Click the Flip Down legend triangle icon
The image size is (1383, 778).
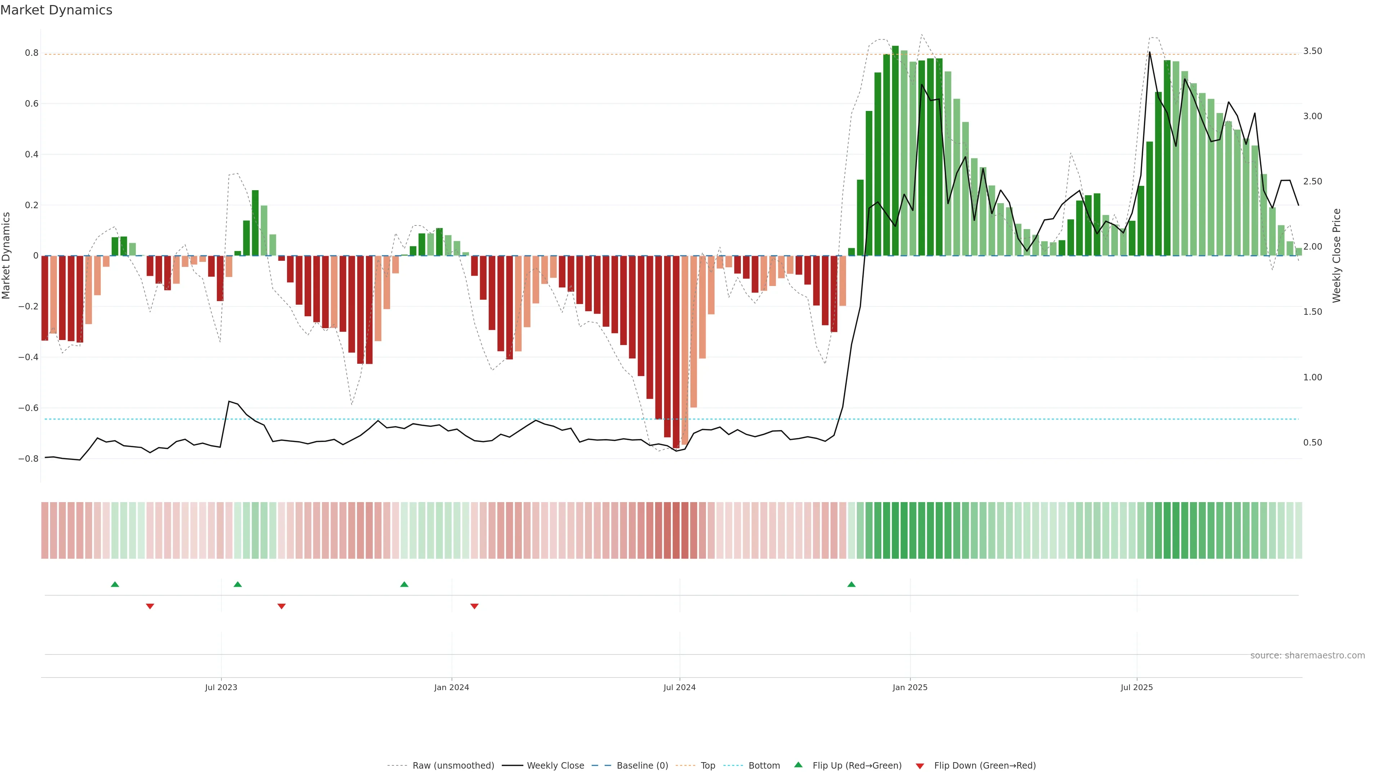(x=920, y=766)
